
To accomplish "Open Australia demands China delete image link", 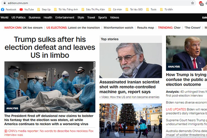I will point(186,133).
